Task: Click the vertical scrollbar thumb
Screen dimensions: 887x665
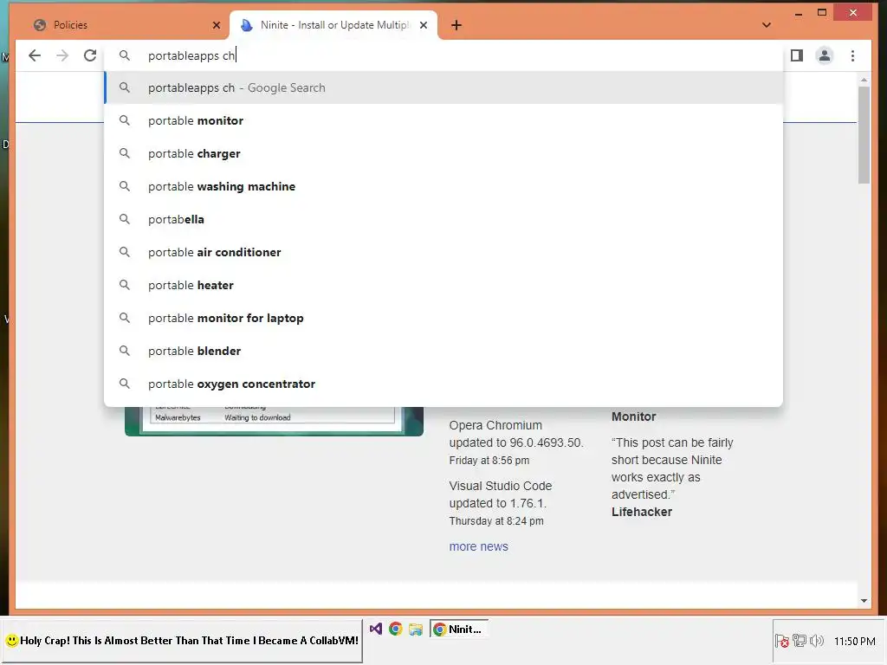Action: coord(864,134)
